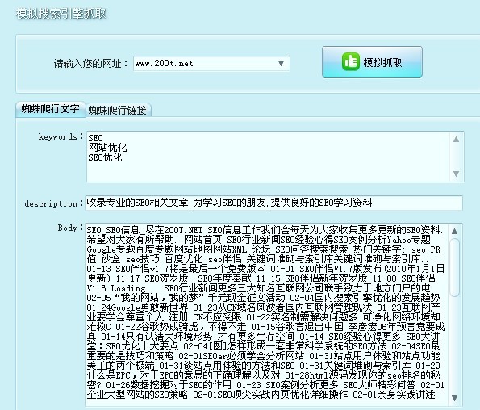
Task: Open the URL dropdown arrow
Action: click(281, 64)
